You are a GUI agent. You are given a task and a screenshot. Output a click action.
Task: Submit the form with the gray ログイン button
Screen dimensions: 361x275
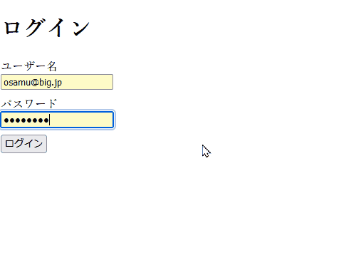pos(23,144)
